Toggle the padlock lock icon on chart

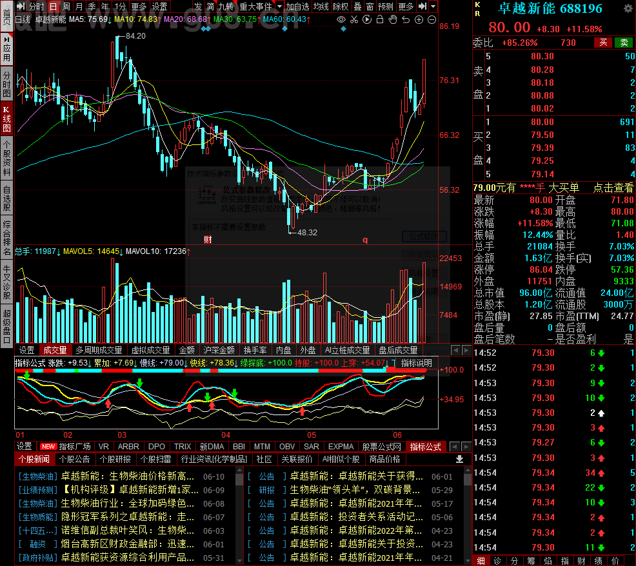(380, 19)
